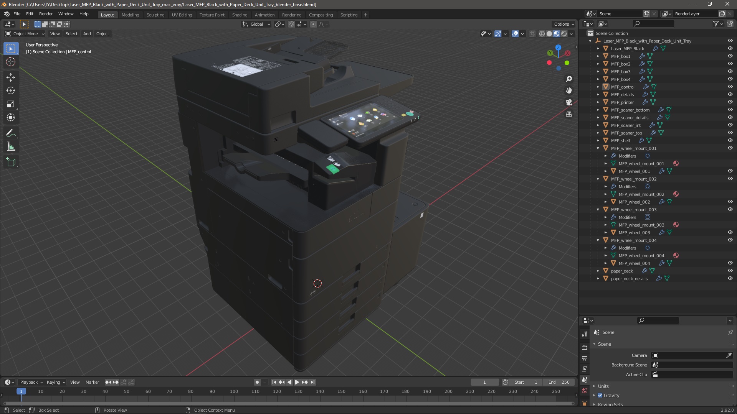Open the Tool properties tab
The width and height of the screenshot is (737, 414).
coord(584,334)
